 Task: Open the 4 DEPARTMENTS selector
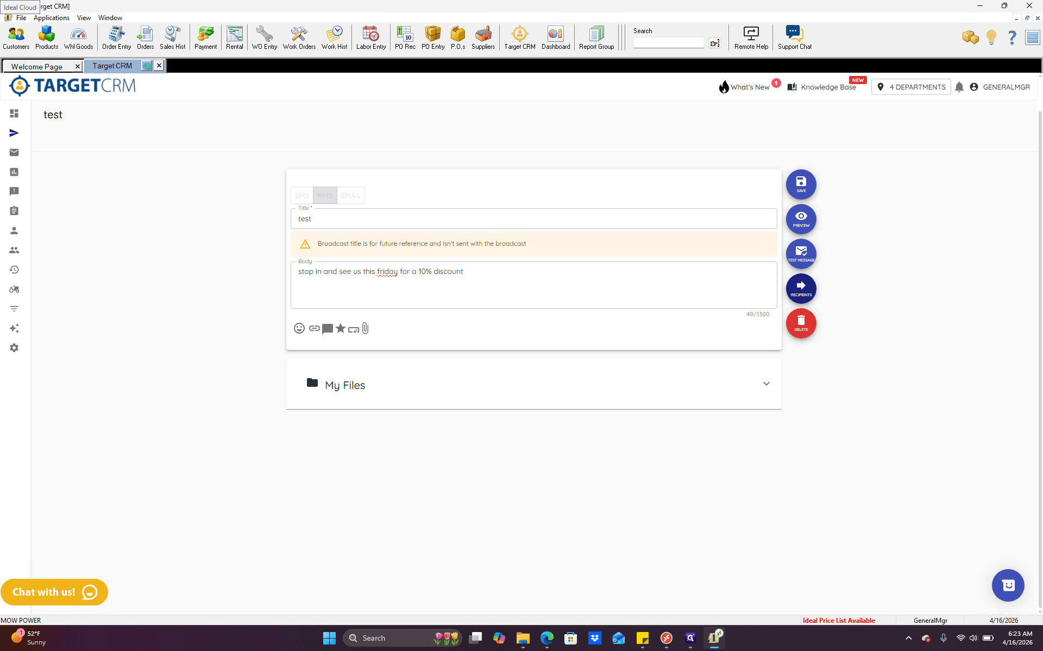click(911, 87)
